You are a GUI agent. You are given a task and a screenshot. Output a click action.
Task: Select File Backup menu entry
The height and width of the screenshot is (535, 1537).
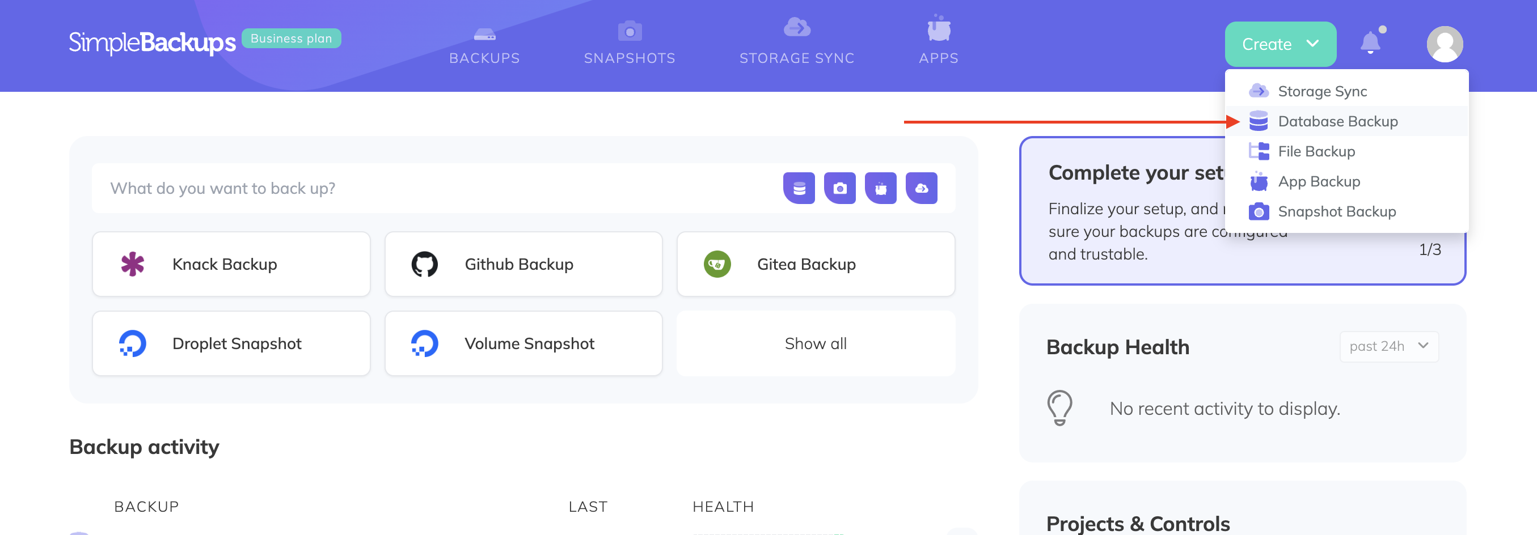coord(1316,151)
